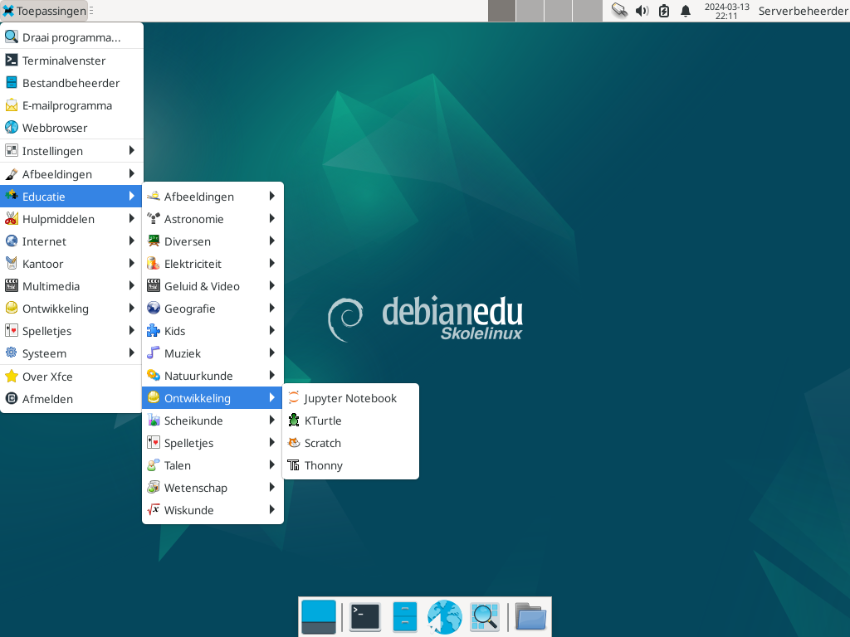Image resolution: width=850 pixels, height=637 pixels.
Task: Select Talen category
Action: click(212, 465)
